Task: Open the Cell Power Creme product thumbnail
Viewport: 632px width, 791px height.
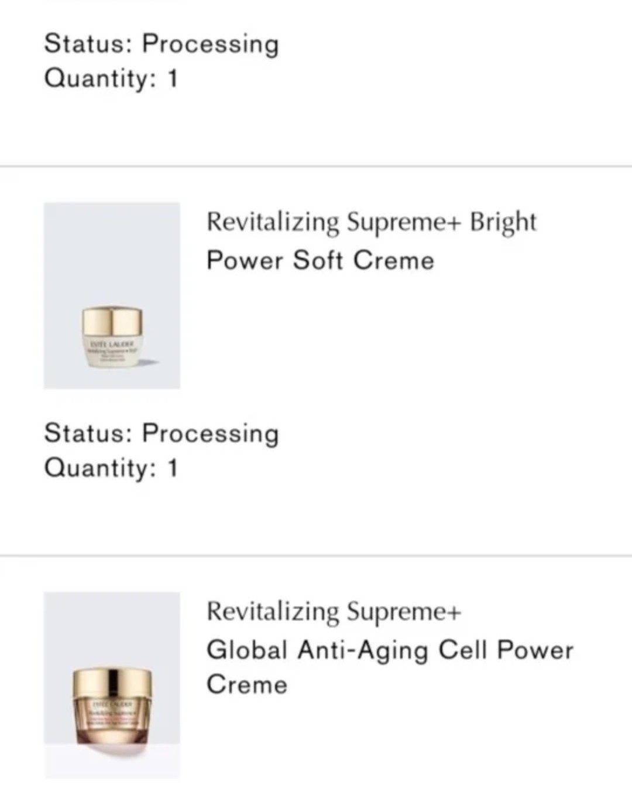Action: (x=112, y=684)
